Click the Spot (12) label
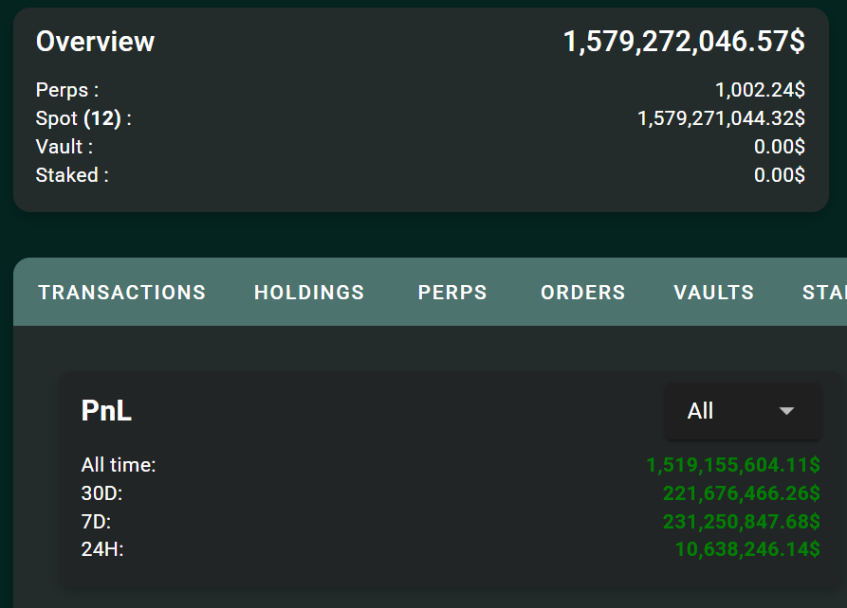 [83, 118]
